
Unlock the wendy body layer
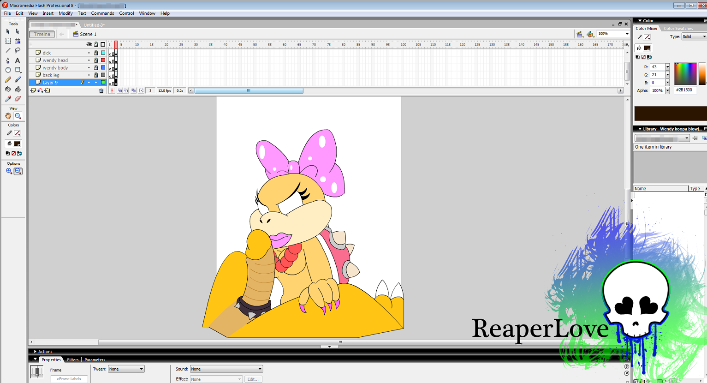coord(96,67)
